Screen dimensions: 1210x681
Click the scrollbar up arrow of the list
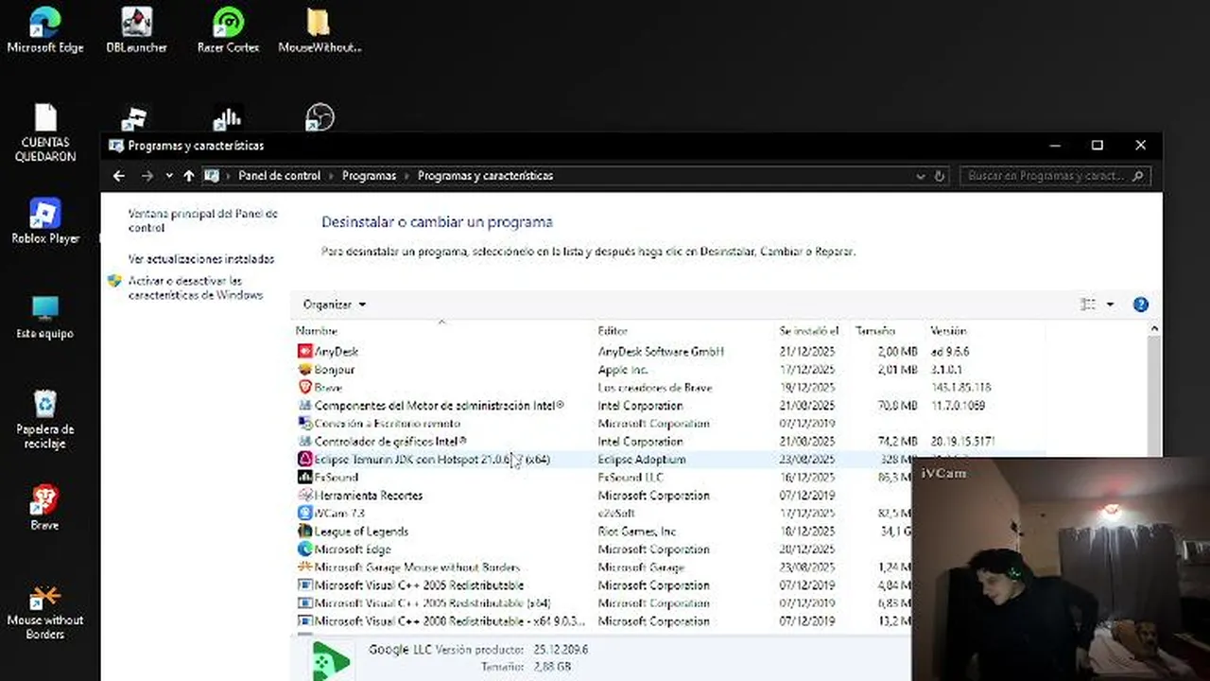(x=1154, y=328)
